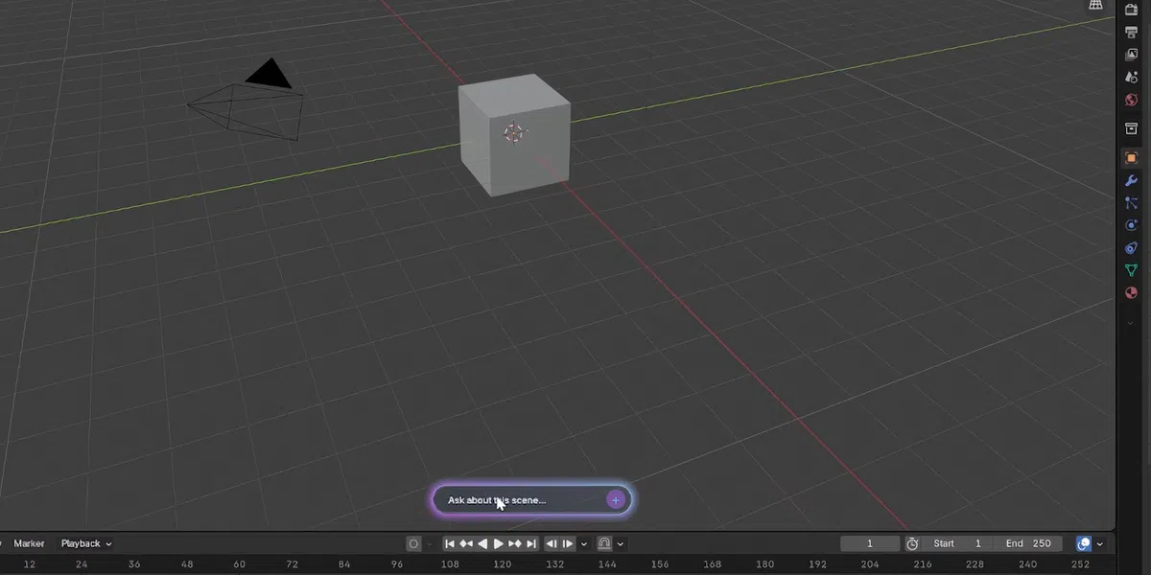Toggle auto keying record button
This screenshot has width=1151, height=575.
413,543
